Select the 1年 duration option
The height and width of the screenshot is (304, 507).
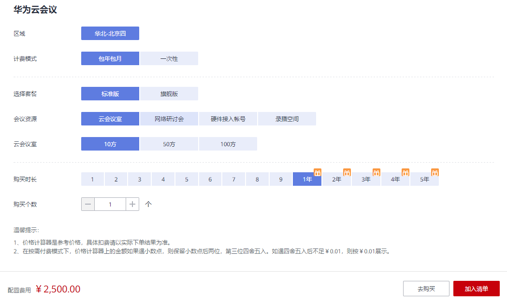pos(307,180)
